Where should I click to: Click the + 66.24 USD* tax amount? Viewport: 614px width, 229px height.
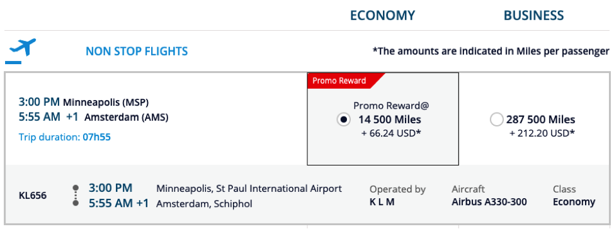[391, 133]
